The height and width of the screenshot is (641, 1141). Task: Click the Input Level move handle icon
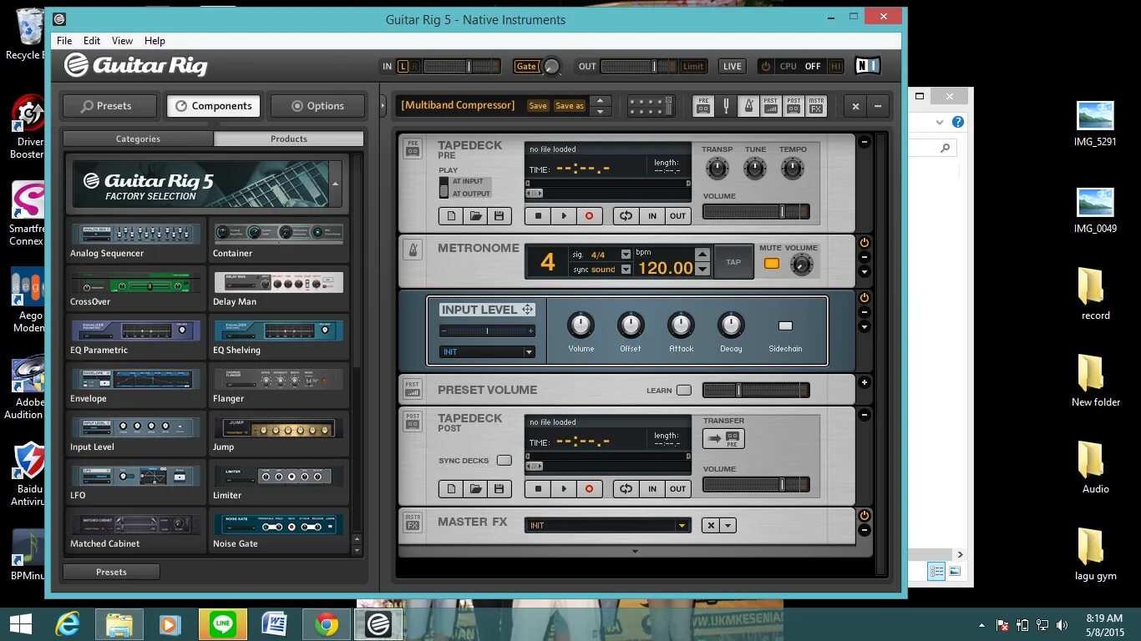pyautogui.click(x=528, y=310)
